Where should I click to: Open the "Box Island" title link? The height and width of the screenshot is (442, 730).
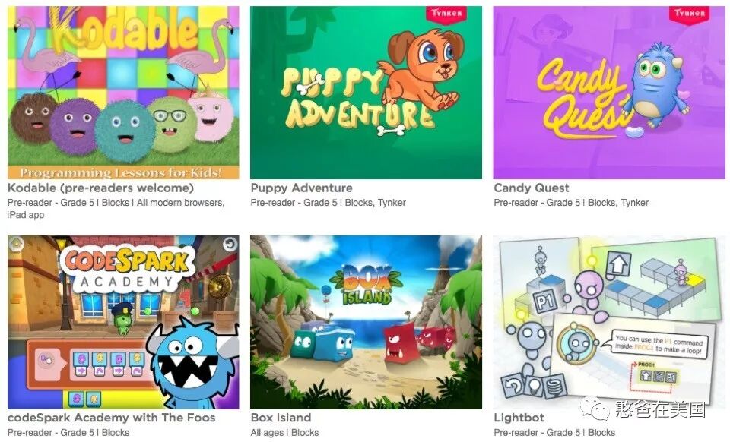click(x=281, y=418)
